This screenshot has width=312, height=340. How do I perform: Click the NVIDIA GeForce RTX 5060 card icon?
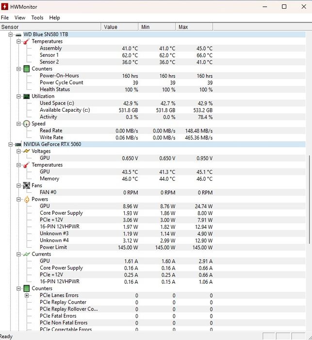pyautogui.click(x=18, y=144)
